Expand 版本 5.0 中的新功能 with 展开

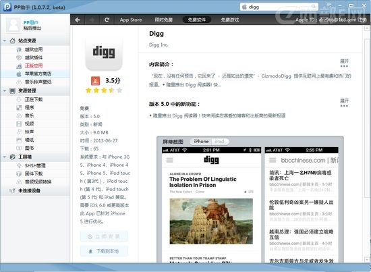[344, 103]
